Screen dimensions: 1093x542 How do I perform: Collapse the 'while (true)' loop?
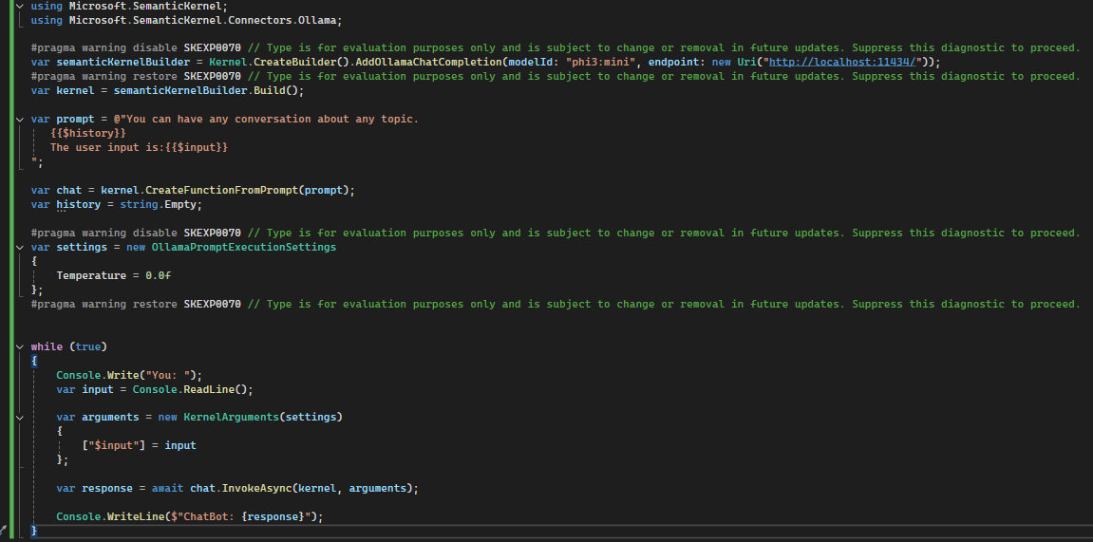pos(20,346)
